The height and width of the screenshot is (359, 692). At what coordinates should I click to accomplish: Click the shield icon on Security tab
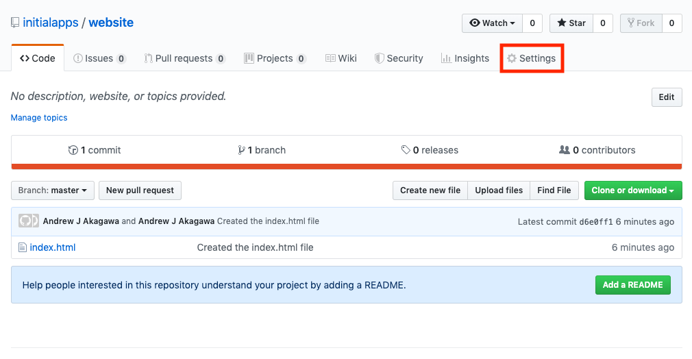pos(379,58)
